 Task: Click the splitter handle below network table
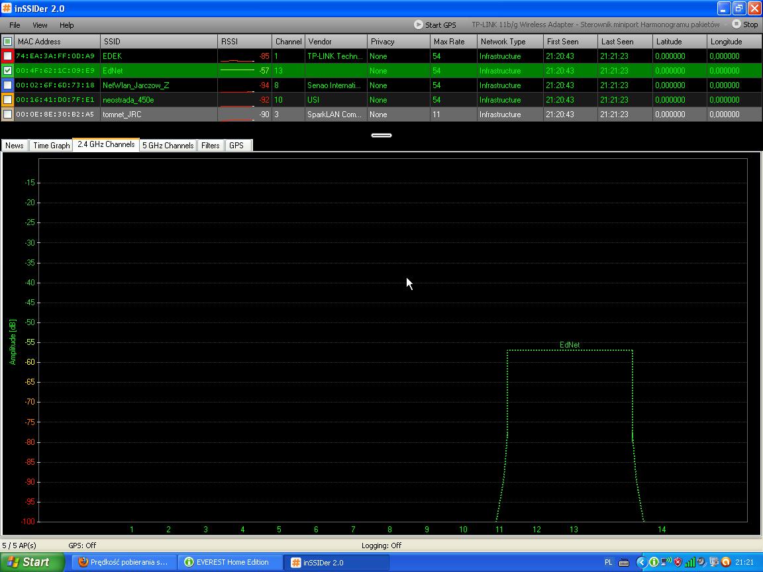pyautogui.click(x=381, y=135)
